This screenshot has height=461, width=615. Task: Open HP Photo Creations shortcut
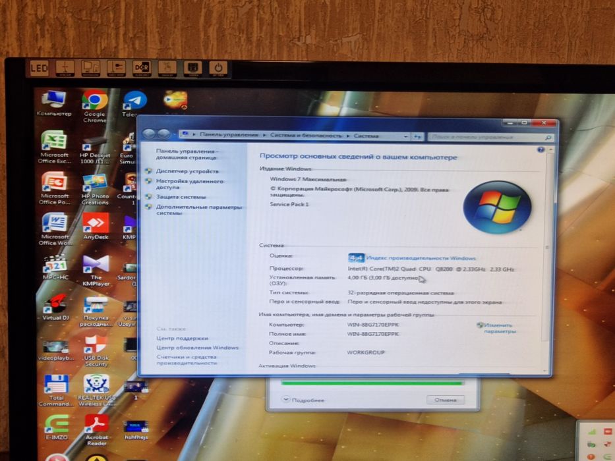[x=95, y=190]
